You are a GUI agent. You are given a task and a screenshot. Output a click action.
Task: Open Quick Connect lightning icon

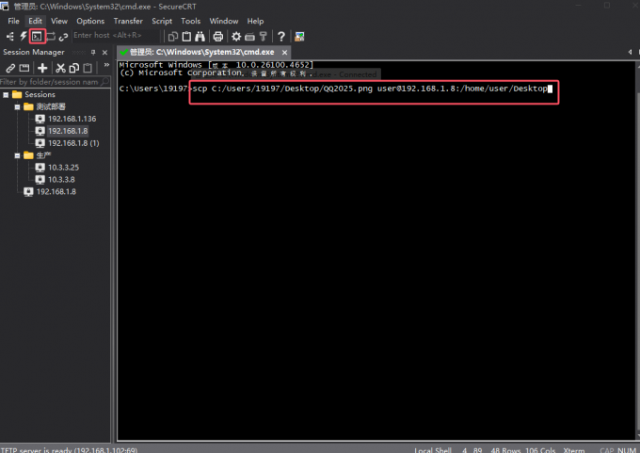pyautogui.click(x=24, y=37)
